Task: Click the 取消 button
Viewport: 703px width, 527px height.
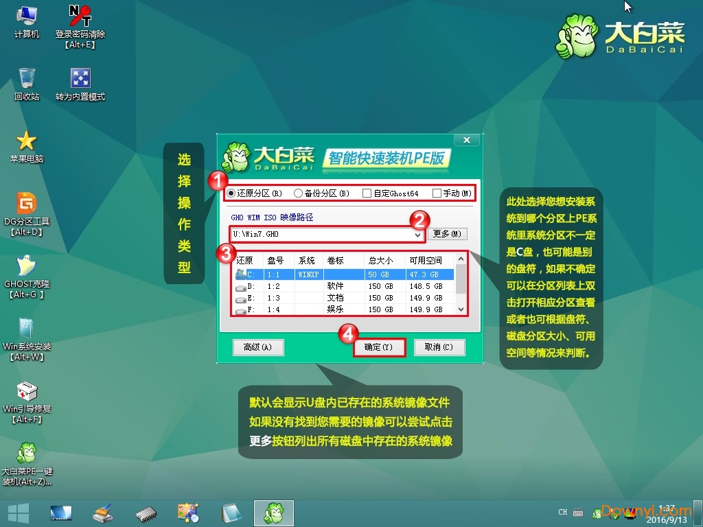Action: coord(439,347)
